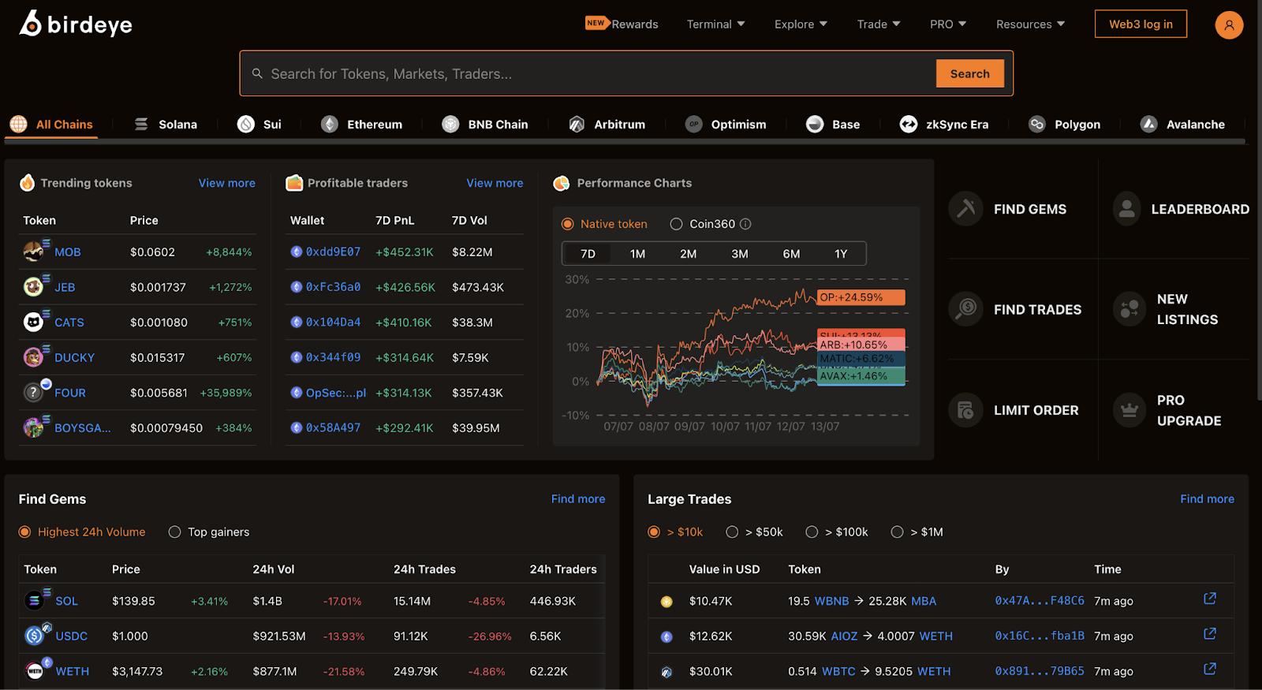Click the Coin360 info icon
The image size is (1262, 690).
pyautogui.click(x=745, y=224)
